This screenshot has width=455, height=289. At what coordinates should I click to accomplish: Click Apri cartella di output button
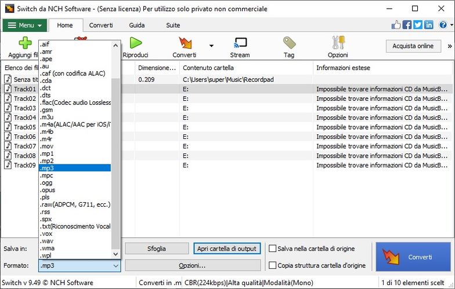(x=227, y=248)
